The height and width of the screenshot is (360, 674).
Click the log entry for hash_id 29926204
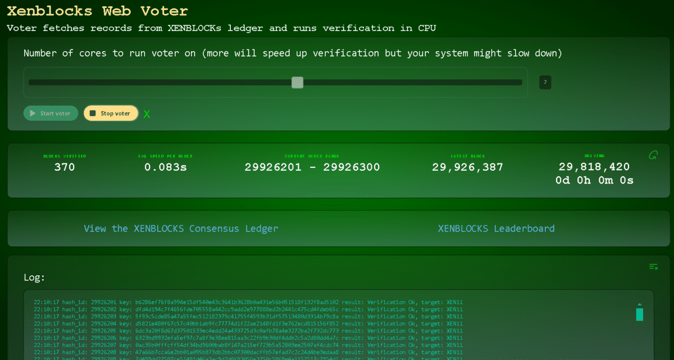[248, 323]
